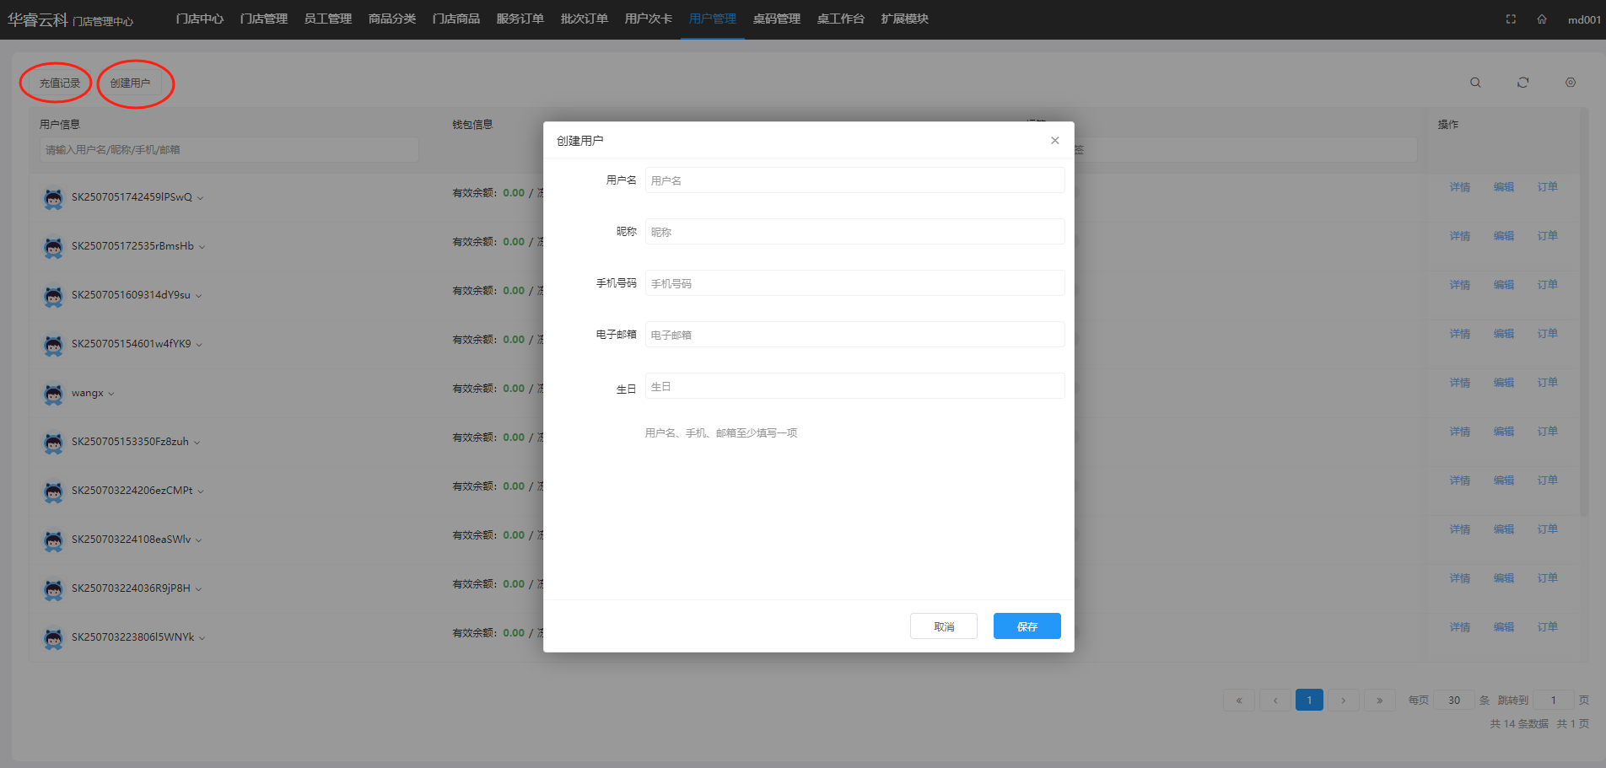Click the search magnifier icon in toolbar

point(1475,83)
